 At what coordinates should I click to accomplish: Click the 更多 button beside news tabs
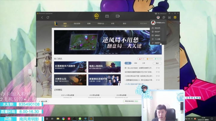click(x=157, y=63)
